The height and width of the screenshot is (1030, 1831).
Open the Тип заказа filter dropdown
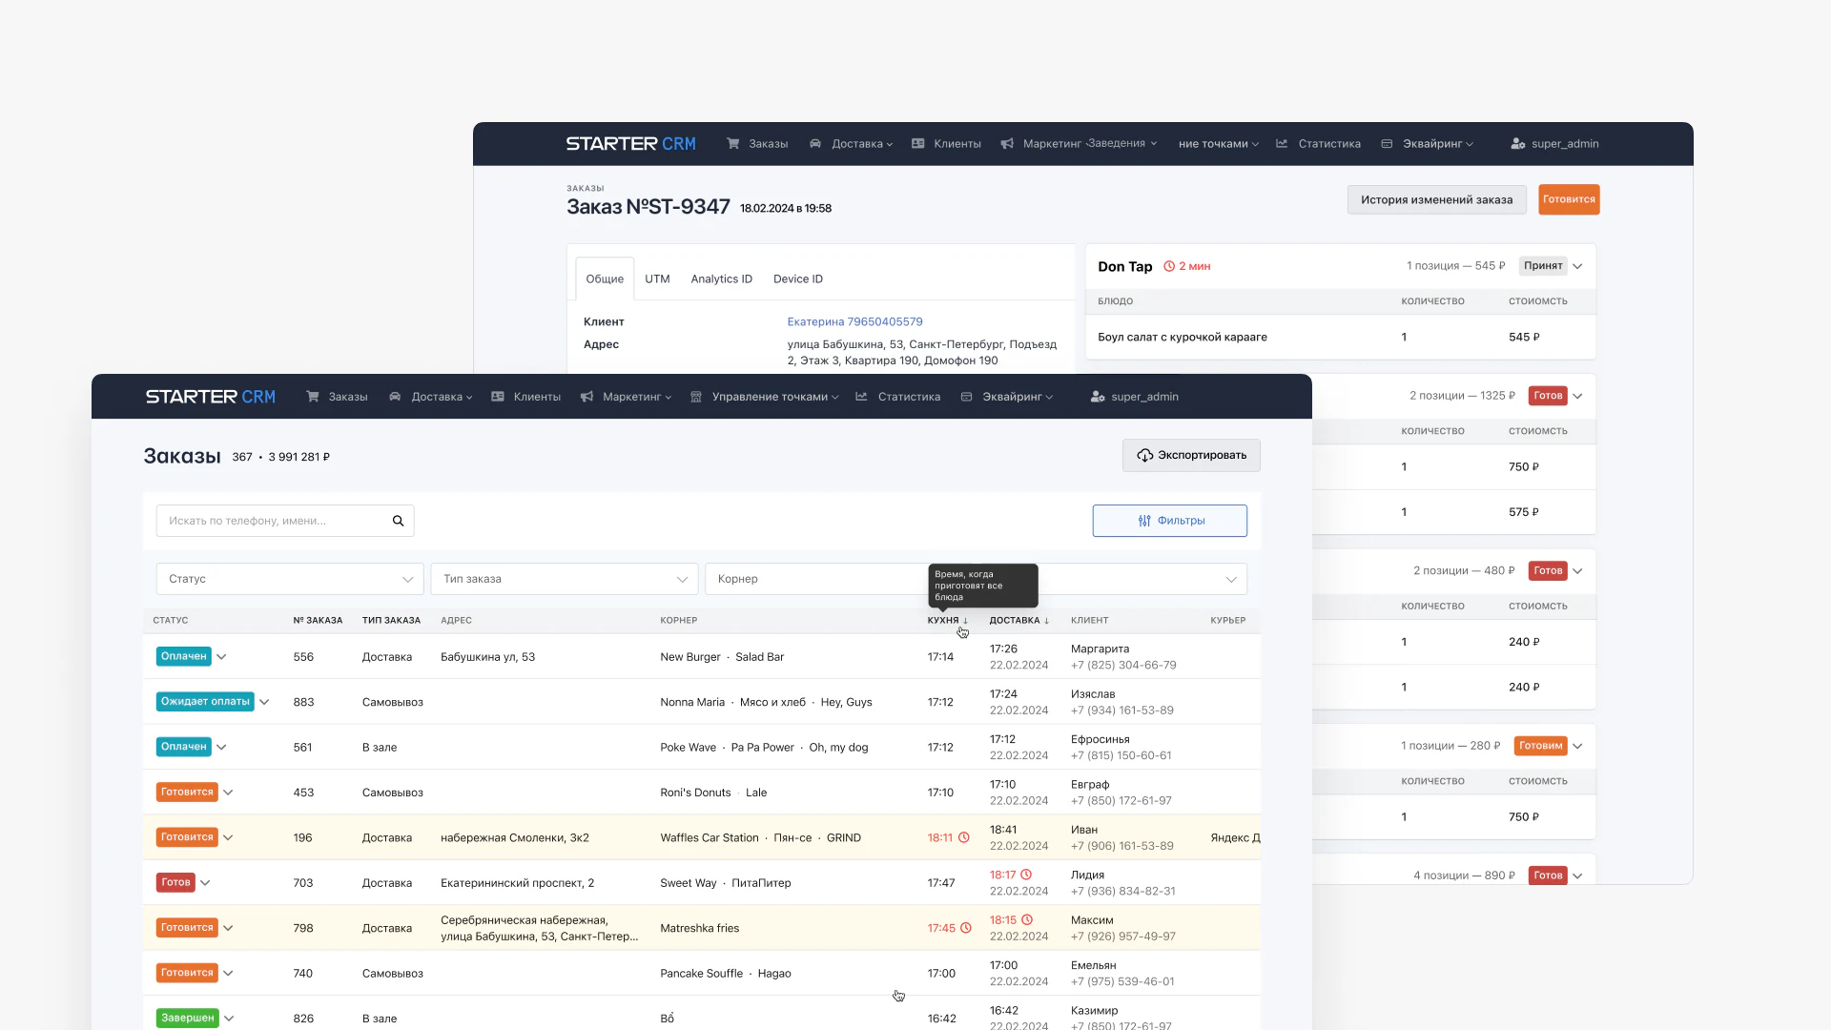(x=565, y=579)
